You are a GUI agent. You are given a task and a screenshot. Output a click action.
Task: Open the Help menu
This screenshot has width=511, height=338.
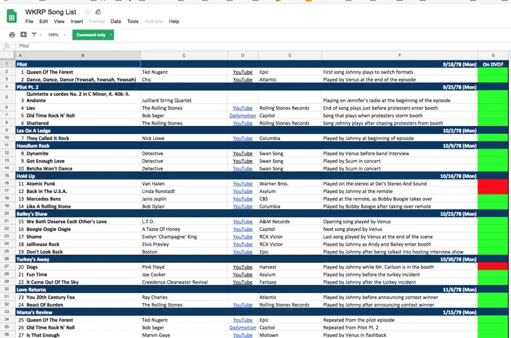174,21
